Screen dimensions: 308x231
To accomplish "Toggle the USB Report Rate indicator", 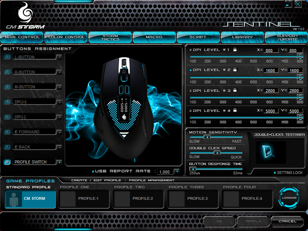I will pos(93,171).
